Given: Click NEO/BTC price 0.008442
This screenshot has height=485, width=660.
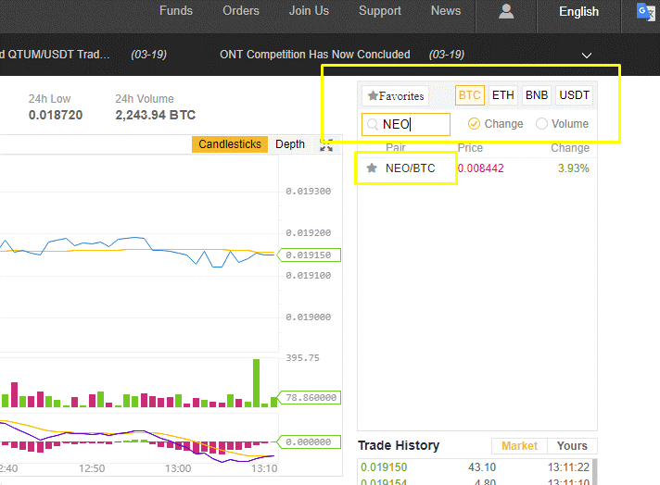Looking at the screenshot, I should 481,168.
